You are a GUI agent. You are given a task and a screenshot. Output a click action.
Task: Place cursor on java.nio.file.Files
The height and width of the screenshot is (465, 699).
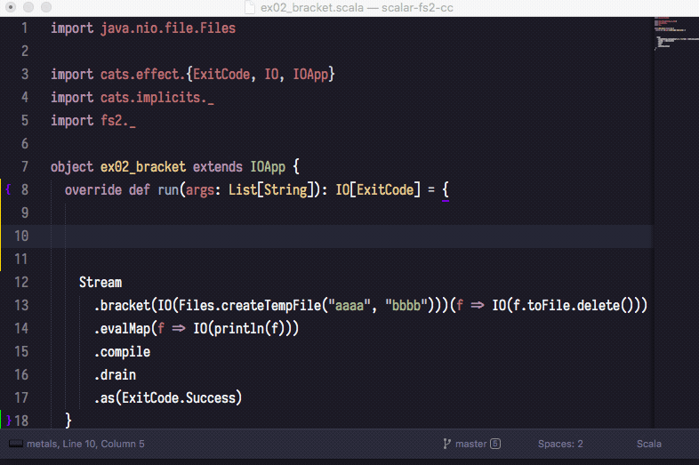[168, 28]
